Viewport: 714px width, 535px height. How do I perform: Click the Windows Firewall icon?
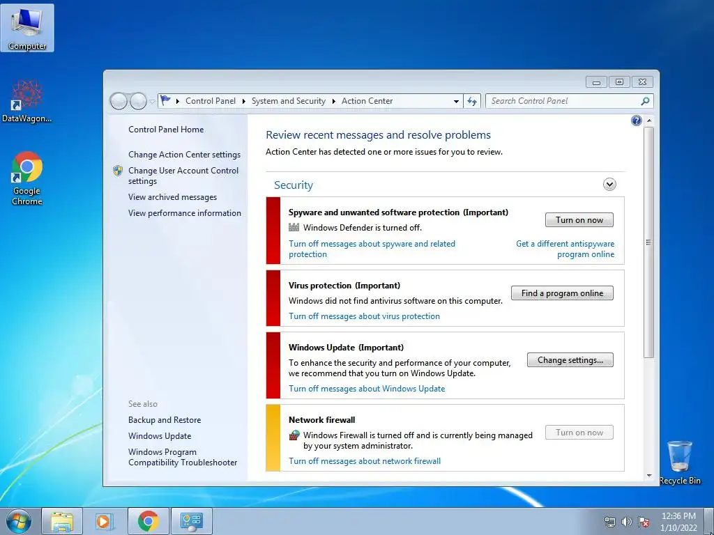click(x=294, y=435)
